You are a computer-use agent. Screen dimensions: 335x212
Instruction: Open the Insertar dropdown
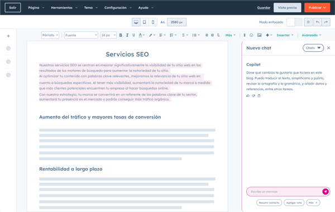(x=285, y=35)
